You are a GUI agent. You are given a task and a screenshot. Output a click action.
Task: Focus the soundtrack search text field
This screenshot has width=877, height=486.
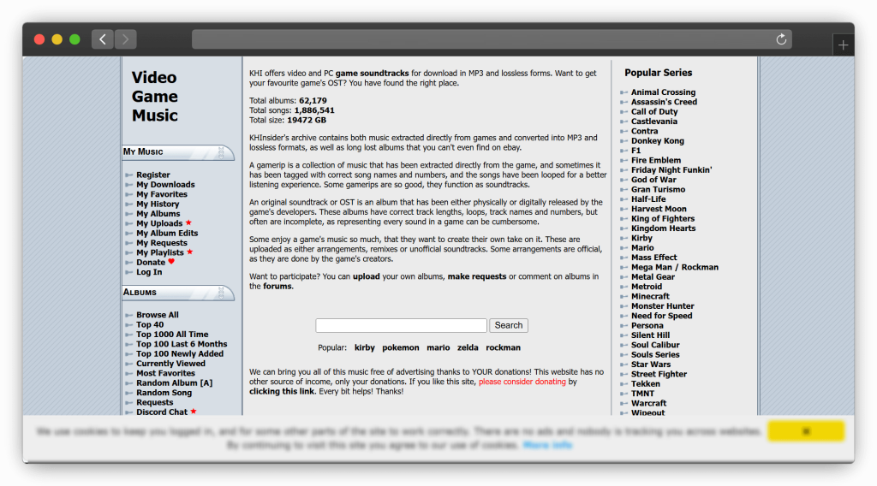[x=401, y=325]
